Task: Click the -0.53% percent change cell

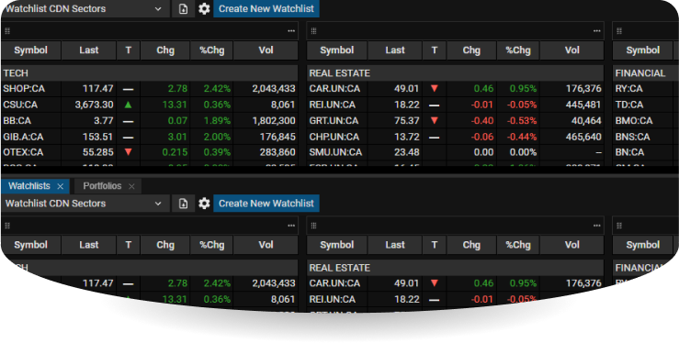Action: [522, 120]
